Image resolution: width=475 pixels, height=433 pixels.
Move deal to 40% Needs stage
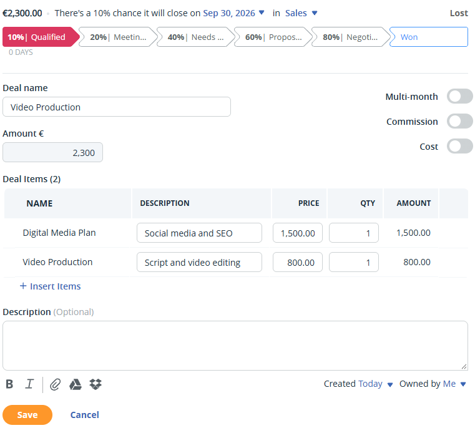[x=196, y=37]
